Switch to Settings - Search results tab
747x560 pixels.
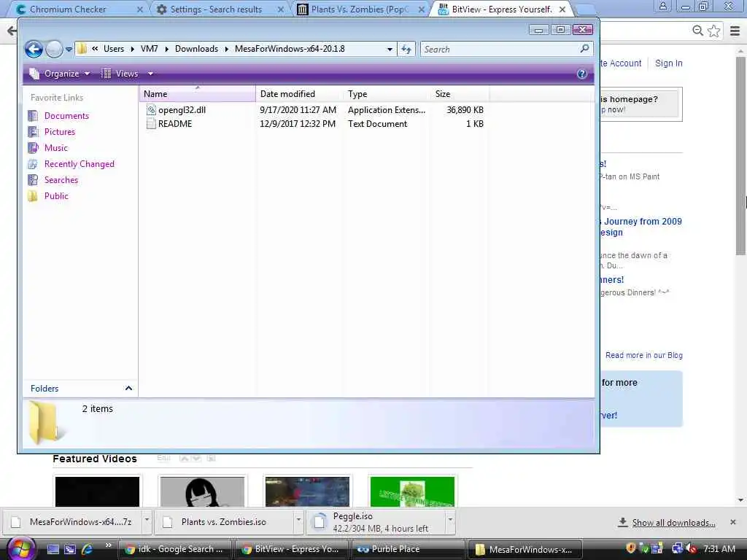(x=219, y=9)
